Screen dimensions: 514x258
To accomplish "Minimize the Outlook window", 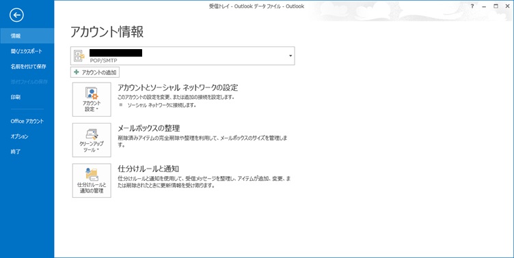I will (484, 6).
